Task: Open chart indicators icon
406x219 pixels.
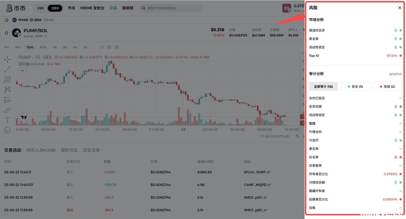Action: [x=101, y=47]
